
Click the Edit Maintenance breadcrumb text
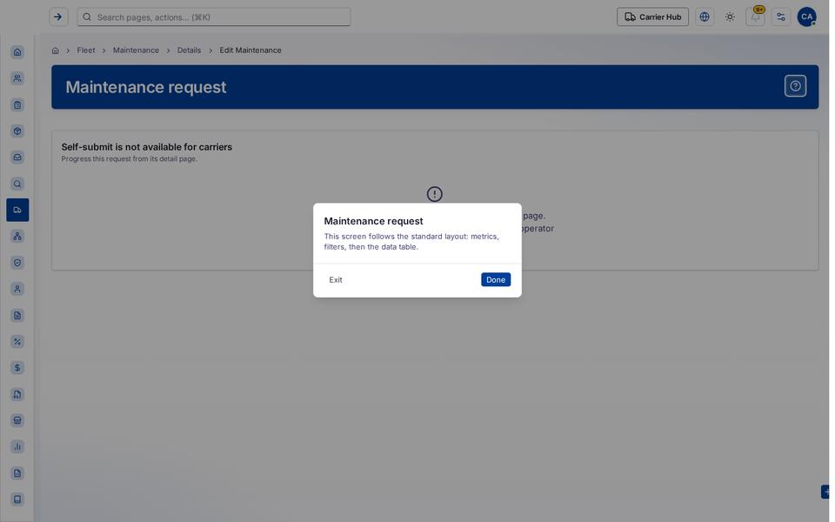coord(250,50)
